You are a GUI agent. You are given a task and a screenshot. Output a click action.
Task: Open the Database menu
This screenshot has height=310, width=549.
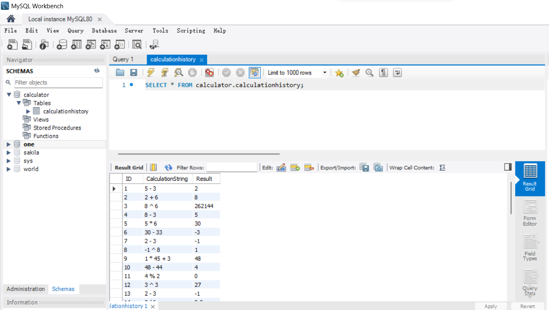point(104,30)
